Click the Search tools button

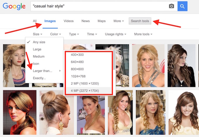pos(140,21)
